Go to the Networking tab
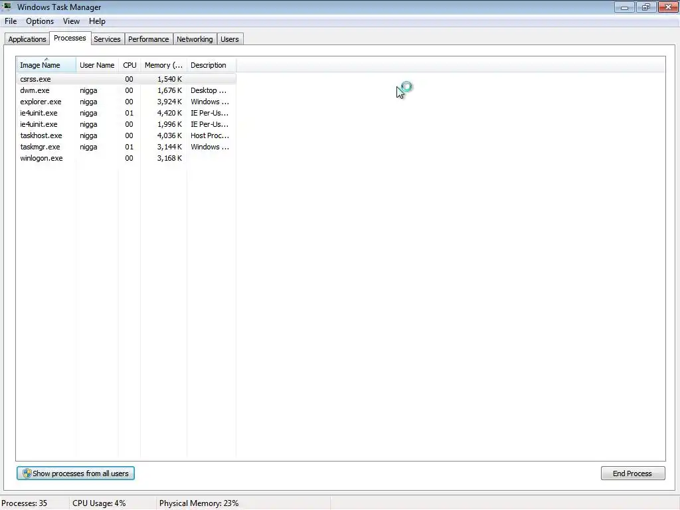 click(x=195, y=39)
